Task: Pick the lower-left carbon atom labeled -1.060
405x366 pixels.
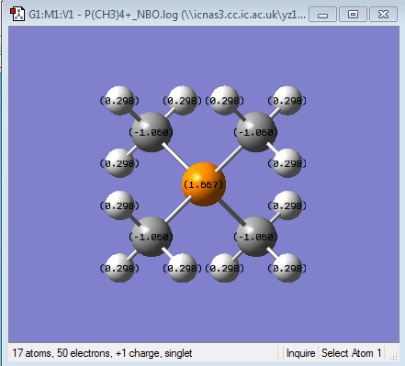Action: pyautogui.click(x=152, y=237)
